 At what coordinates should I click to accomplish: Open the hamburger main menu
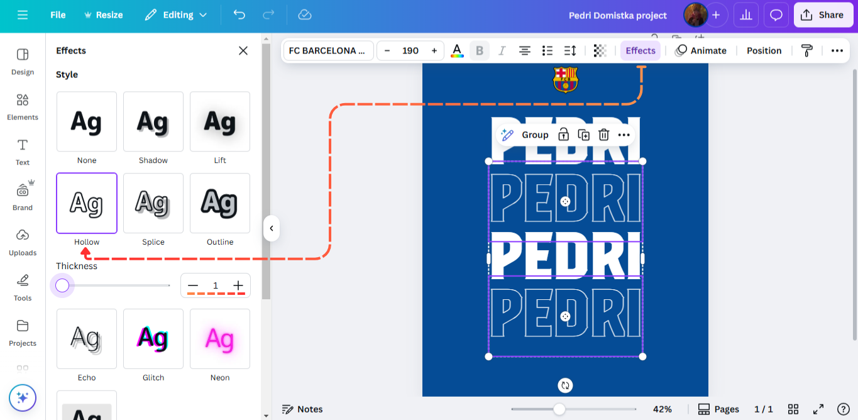click(23, 14)
